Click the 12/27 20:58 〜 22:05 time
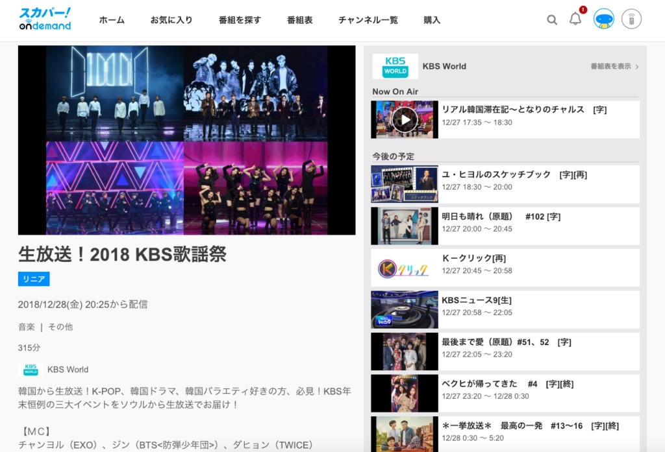The width and height of the screenshot is (665, 452). coord(477,313)
